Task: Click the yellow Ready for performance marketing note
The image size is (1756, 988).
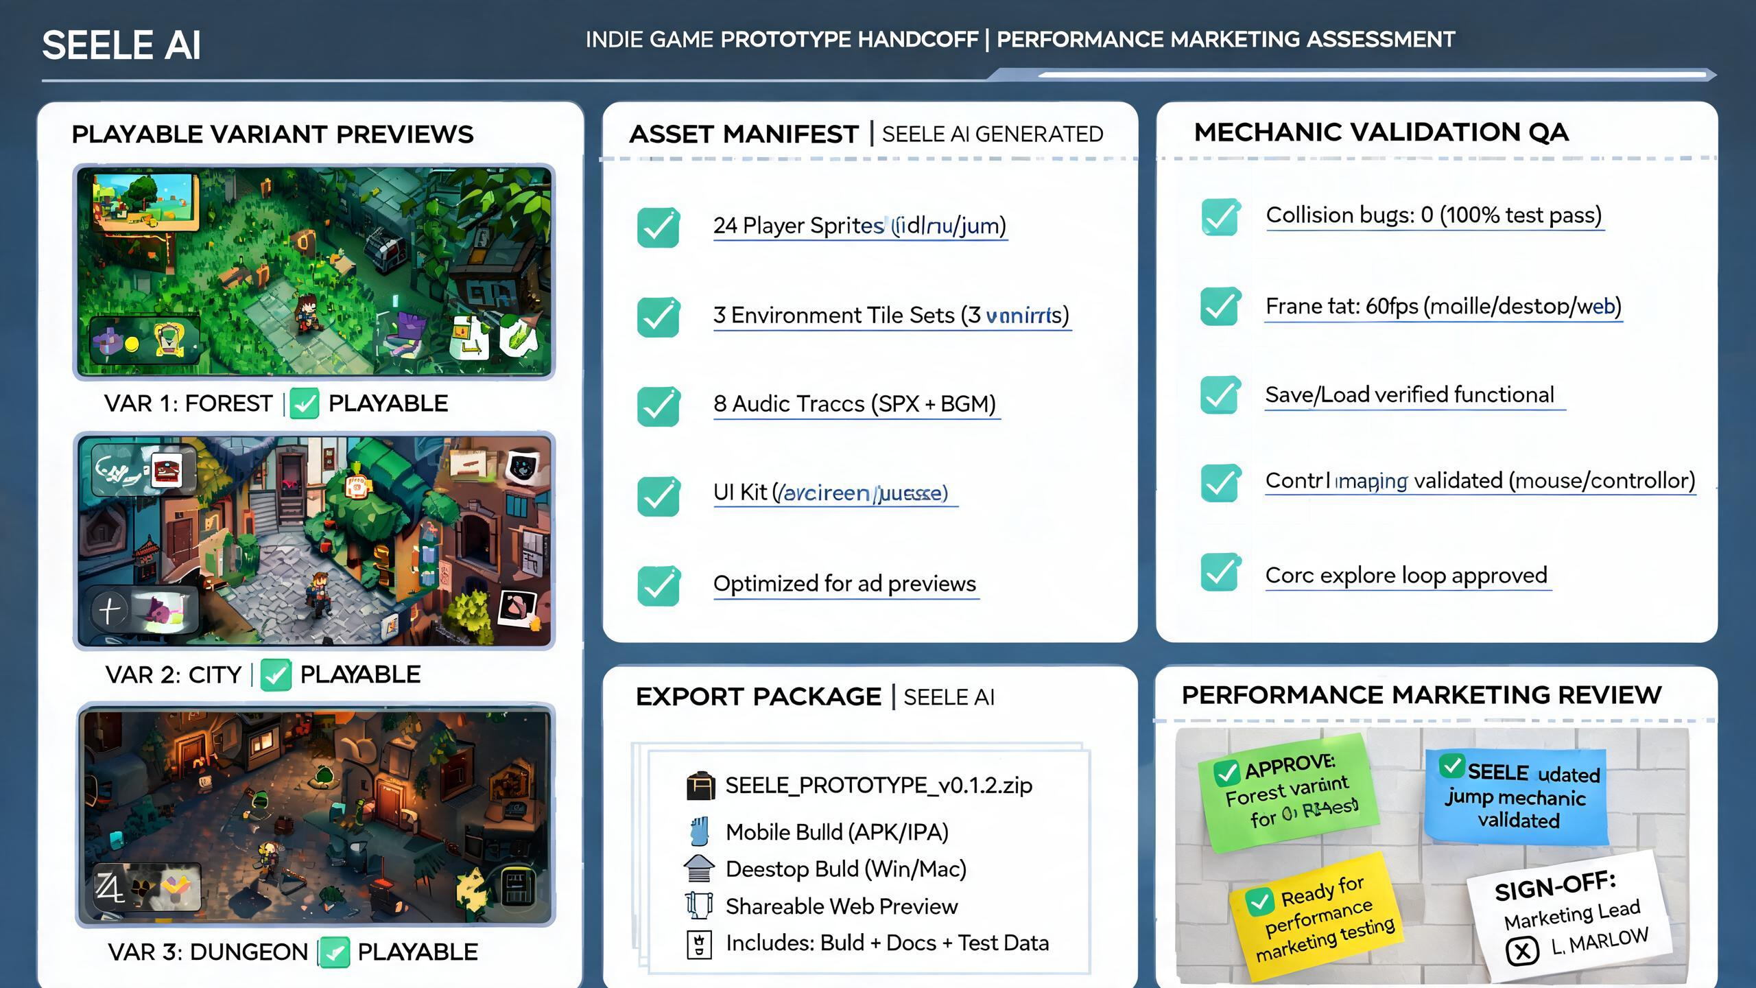Action: click(1316, 917)
